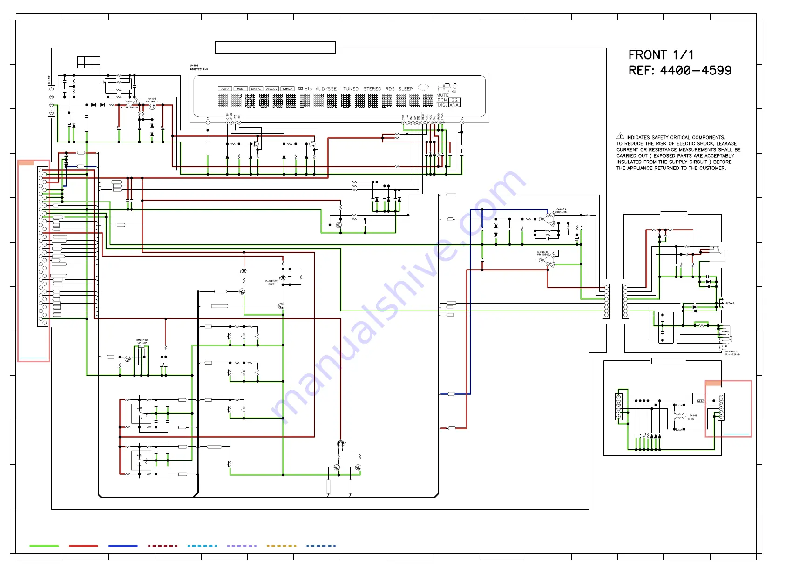Click the STEREO display label
The height and width of the screenshot is (588, 792).
[372, 88]
